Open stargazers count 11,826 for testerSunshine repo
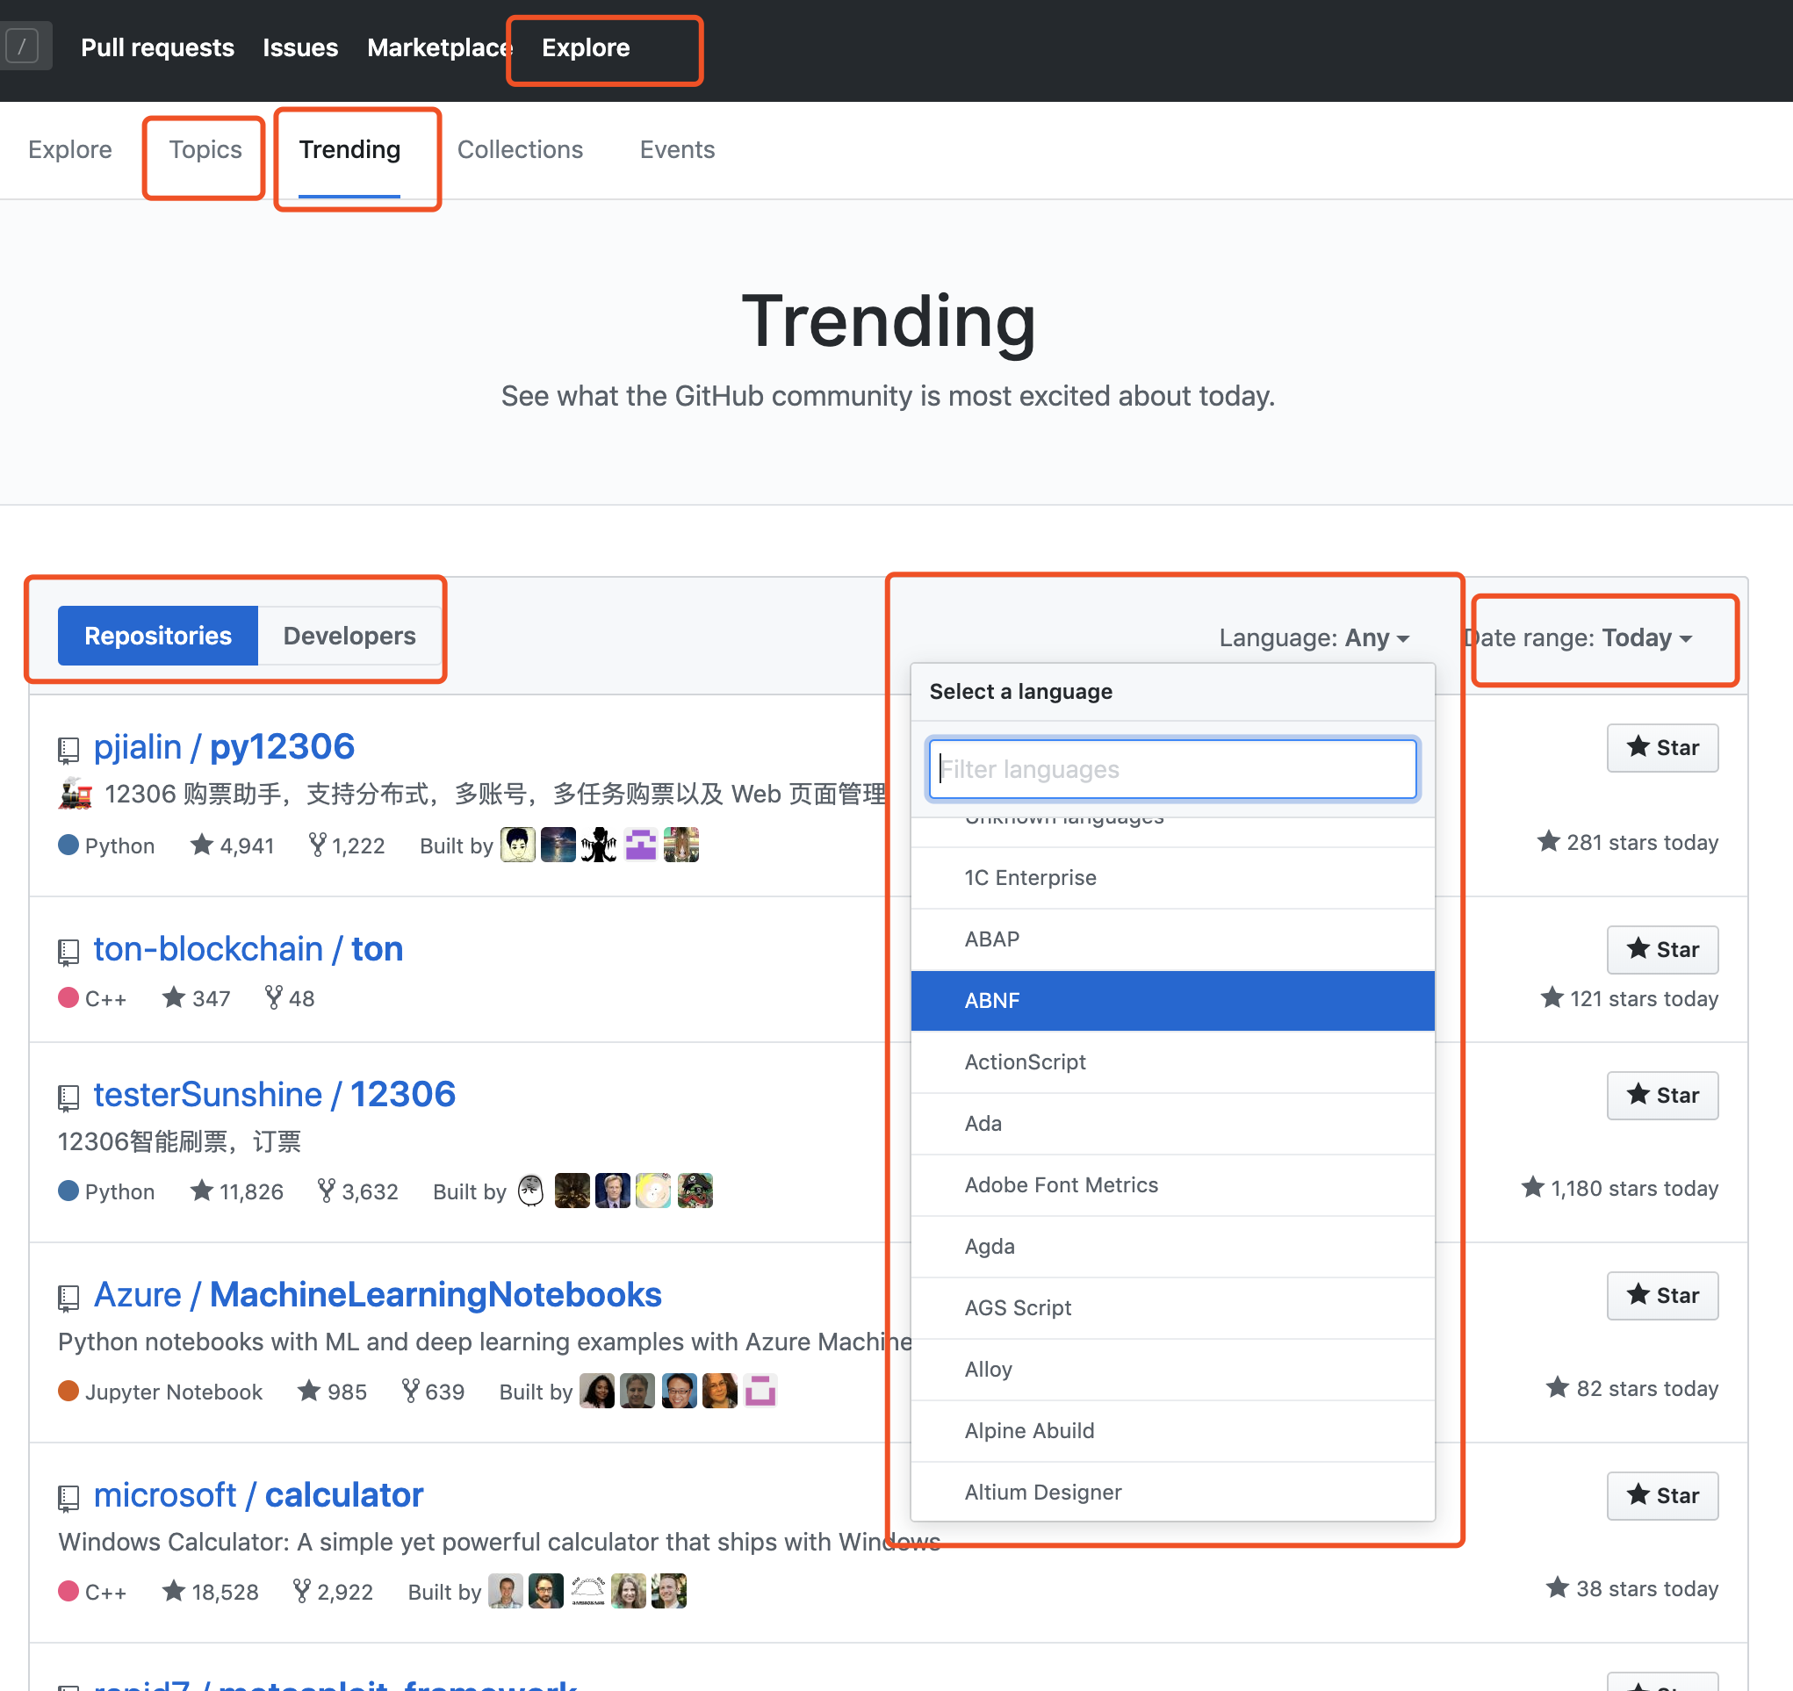The image size is (1793, 1691). point(236,1191)
